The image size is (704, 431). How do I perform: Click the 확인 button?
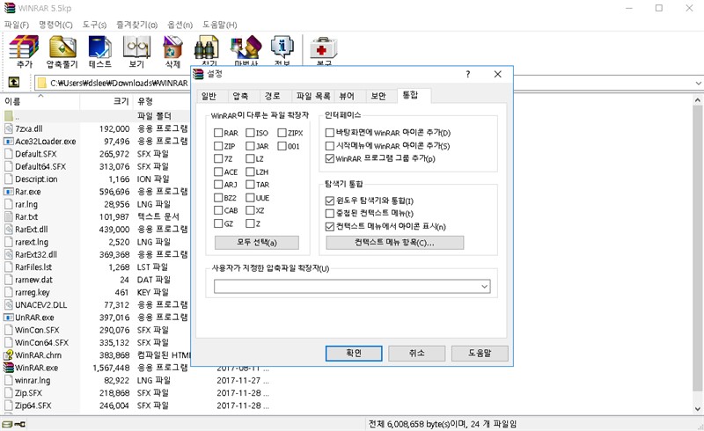354,354
